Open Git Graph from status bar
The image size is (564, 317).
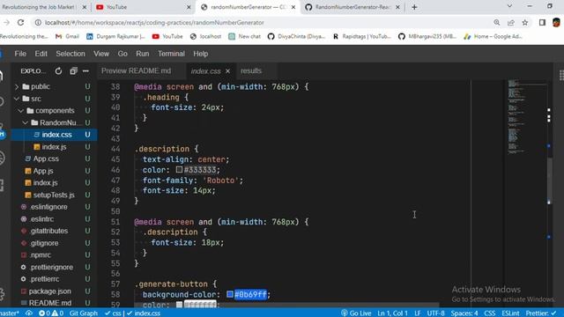pyautogui.click(x=83, y=313)
